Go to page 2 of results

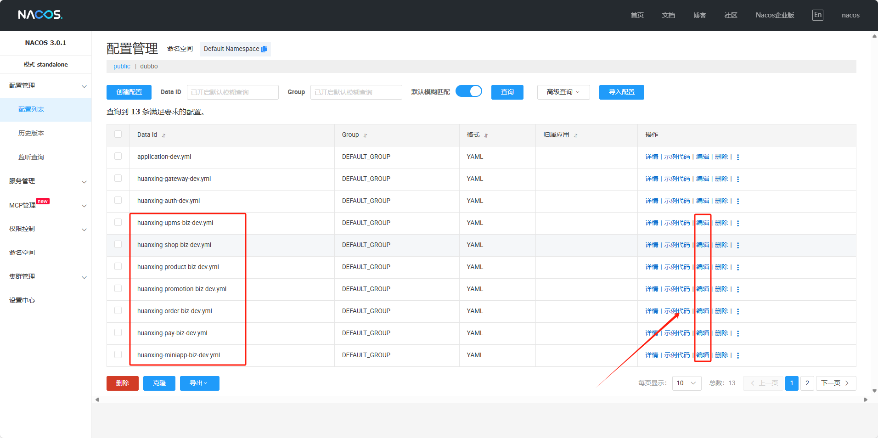(807, 383)
